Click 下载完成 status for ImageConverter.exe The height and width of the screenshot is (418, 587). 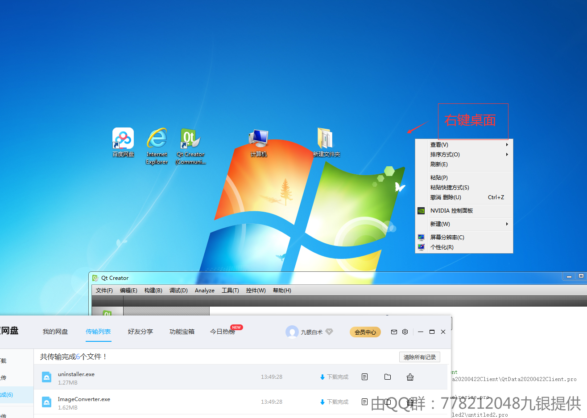pos(334,402)
